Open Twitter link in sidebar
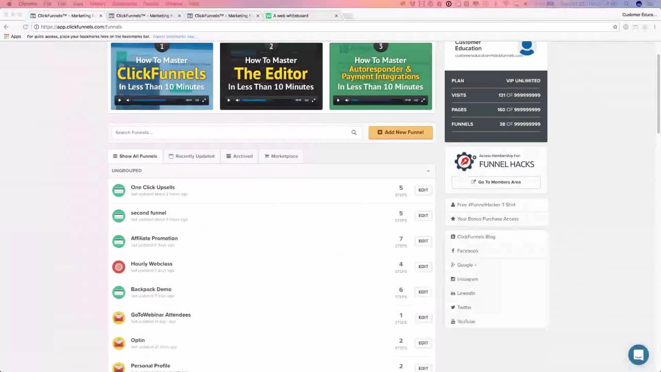 pos(464,307)
